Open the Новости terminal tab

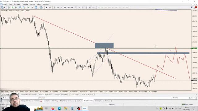(x=38, y=101)
